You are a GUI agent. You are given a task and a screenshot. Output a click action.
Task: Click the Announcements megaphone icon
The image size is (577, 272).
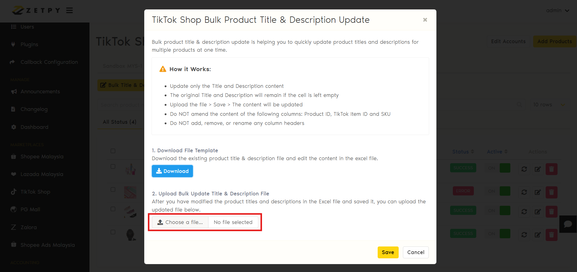[14, 91]
